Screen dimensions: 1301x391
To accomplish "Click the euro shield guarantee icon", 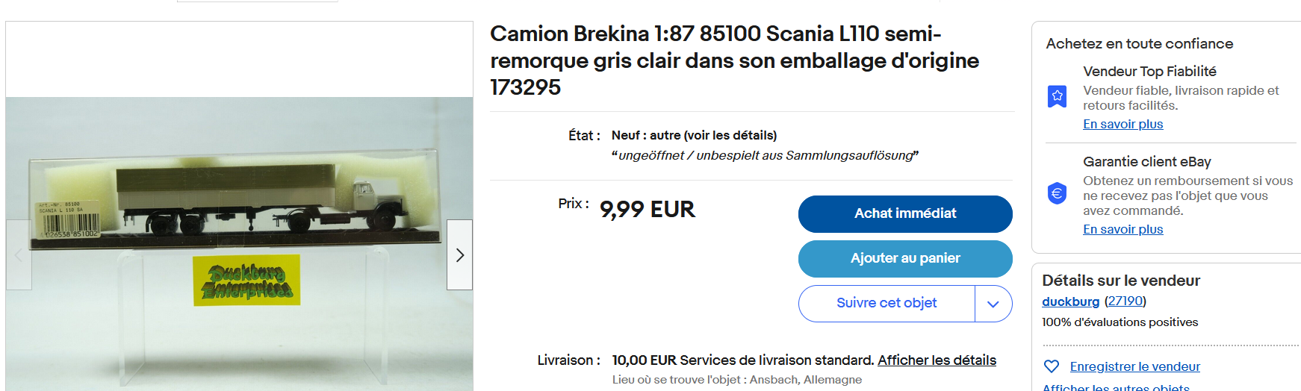I will point(1057,194).
